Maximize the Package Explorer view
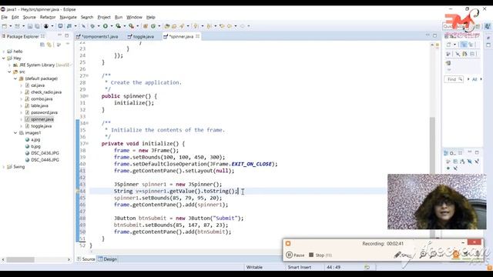This screenshot has height=277, width=493. pos(67,36)
